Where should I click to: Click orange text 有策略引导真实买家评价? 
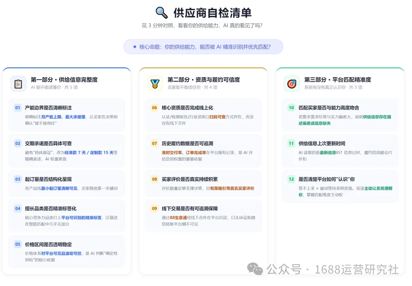click(x=232, y=188)
